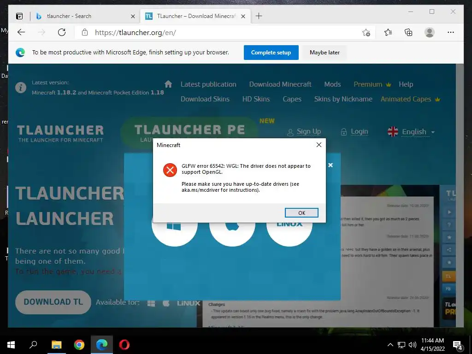Open Download Minecraft menu item
Screen dimensions: 472x354
[280, 84]
